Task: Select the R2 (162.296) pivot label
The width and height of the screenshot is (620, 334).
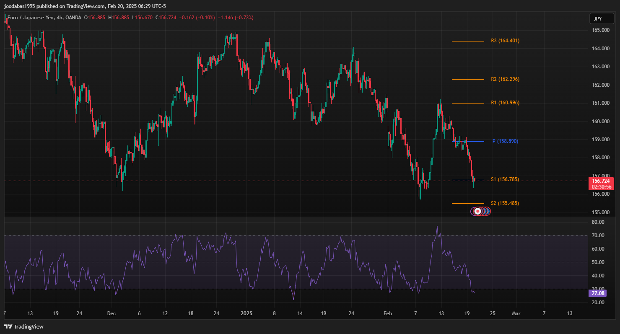Action: 505,79
